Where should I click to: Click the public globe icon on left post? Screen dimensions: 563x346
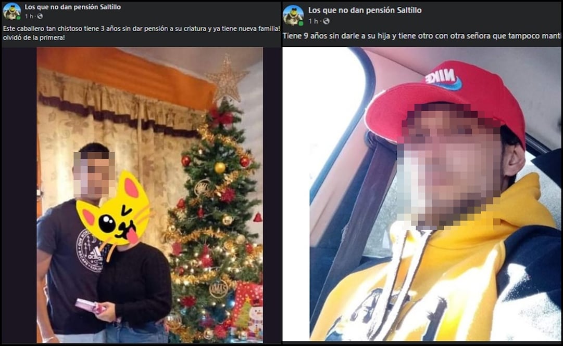click(40, 17)
